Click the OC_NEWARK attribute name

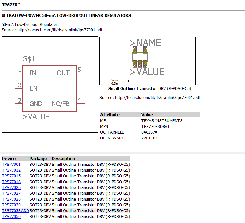(112, 138)
